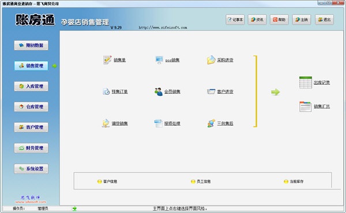
Task: Click the 会员销售 people icon
Action: click(x=159, y=91)
